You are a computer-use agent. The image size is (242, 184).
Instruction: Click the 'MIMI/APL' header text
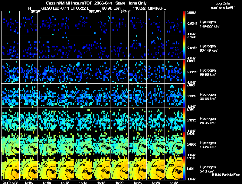[x=157, y=8]
